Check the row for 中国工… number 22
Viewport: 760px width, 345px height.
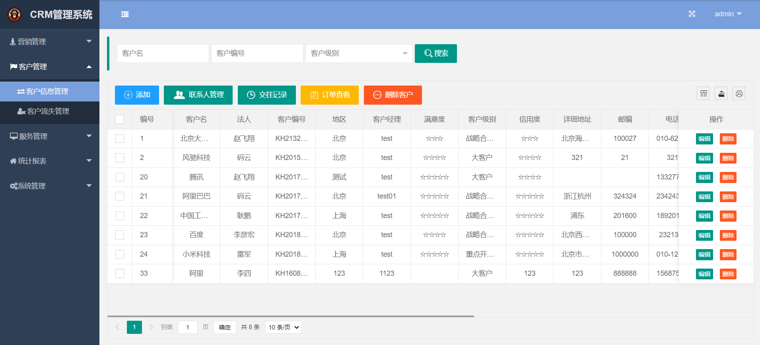[x=120, y=216]
